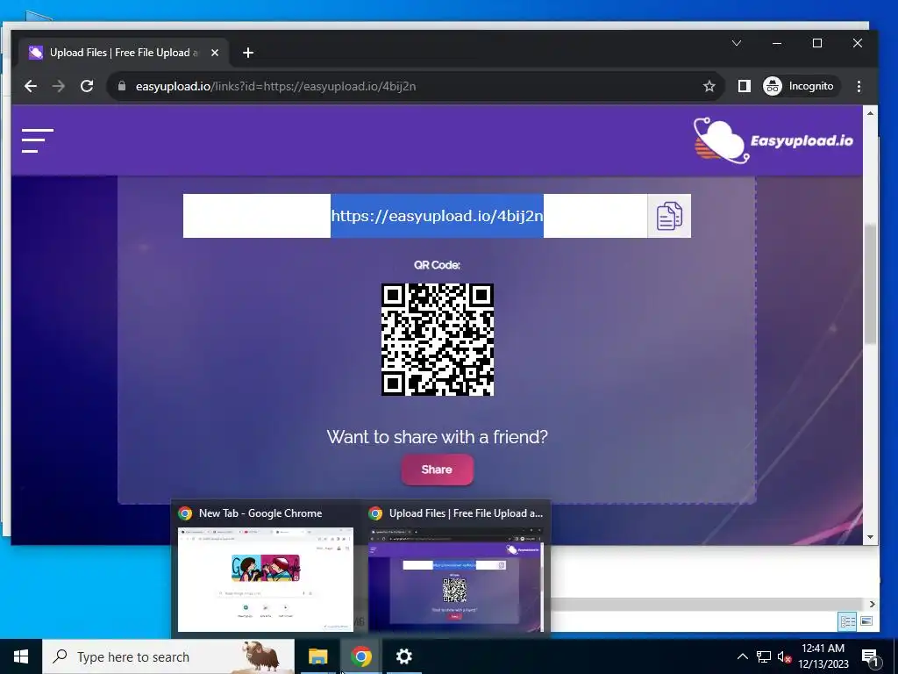The height and width of the screenshot is (674, 898).
Task: Click the Share button
Action: coord(437,470)
